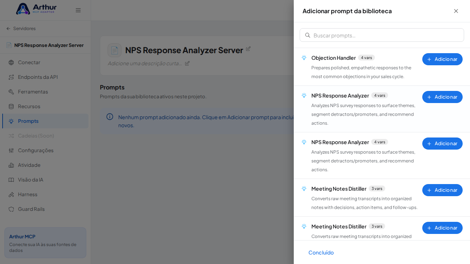This screenshot has width=470, height=264.
Task: Toggle the sidebar hamburger menu
Action: click(78, 10)
